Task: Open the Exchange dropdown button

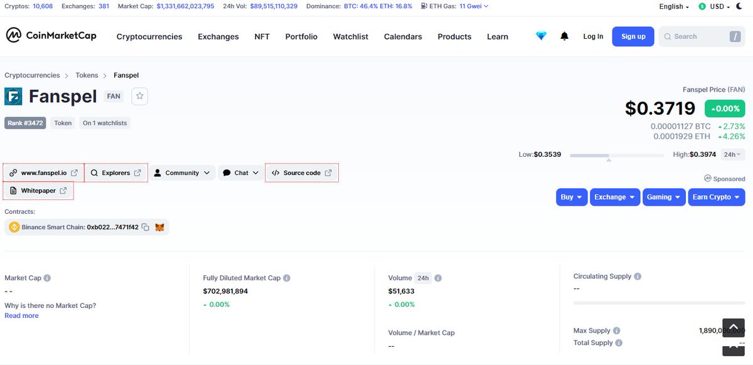Action: click(x=615, y=197)
